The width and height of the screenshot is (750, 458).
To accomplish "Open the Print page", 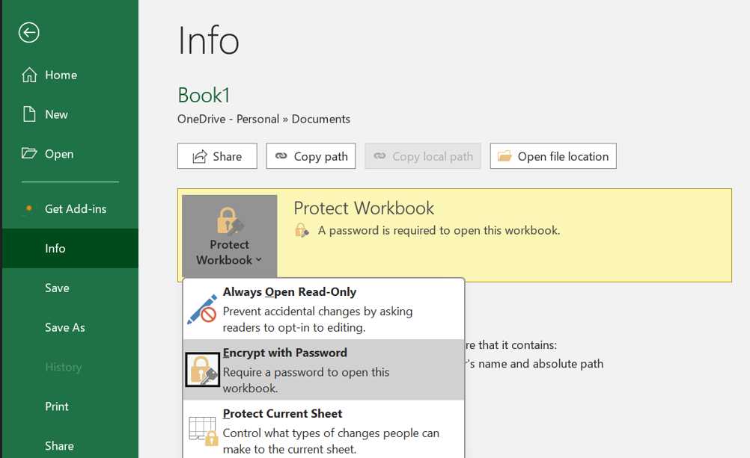I will point(57,406).
